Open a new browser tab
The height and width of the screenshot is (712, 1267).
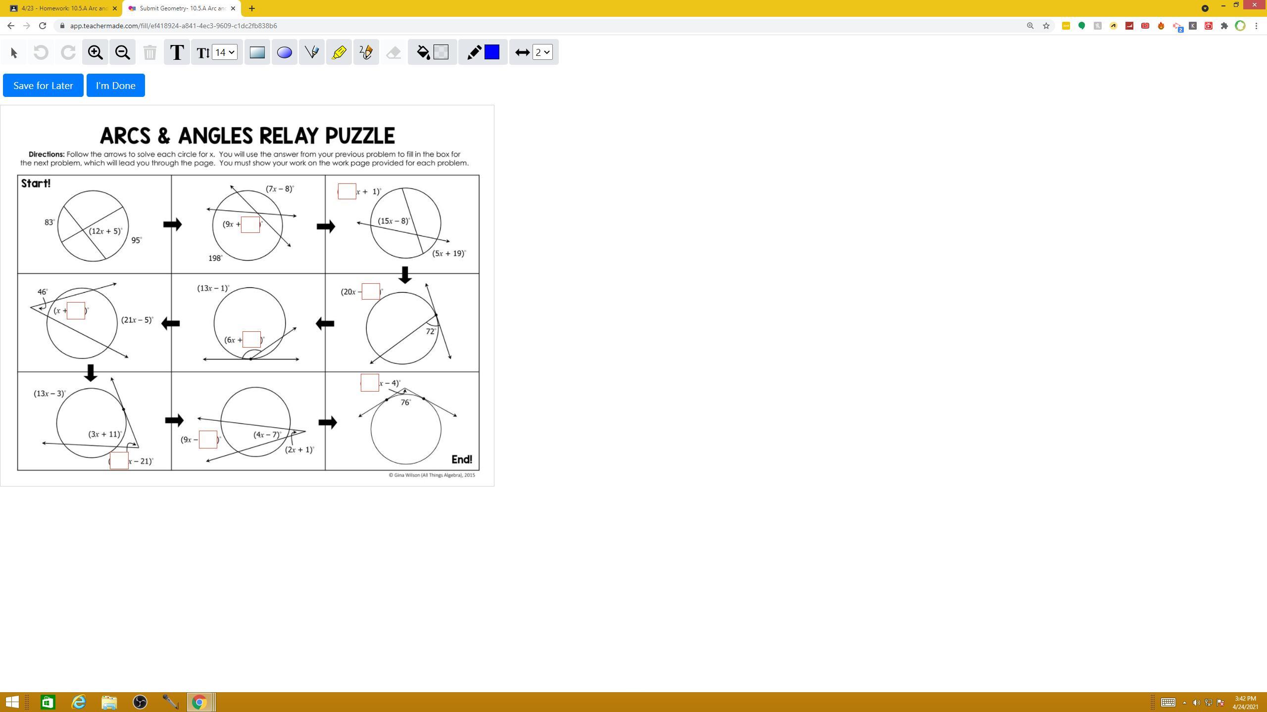point(252,8)
